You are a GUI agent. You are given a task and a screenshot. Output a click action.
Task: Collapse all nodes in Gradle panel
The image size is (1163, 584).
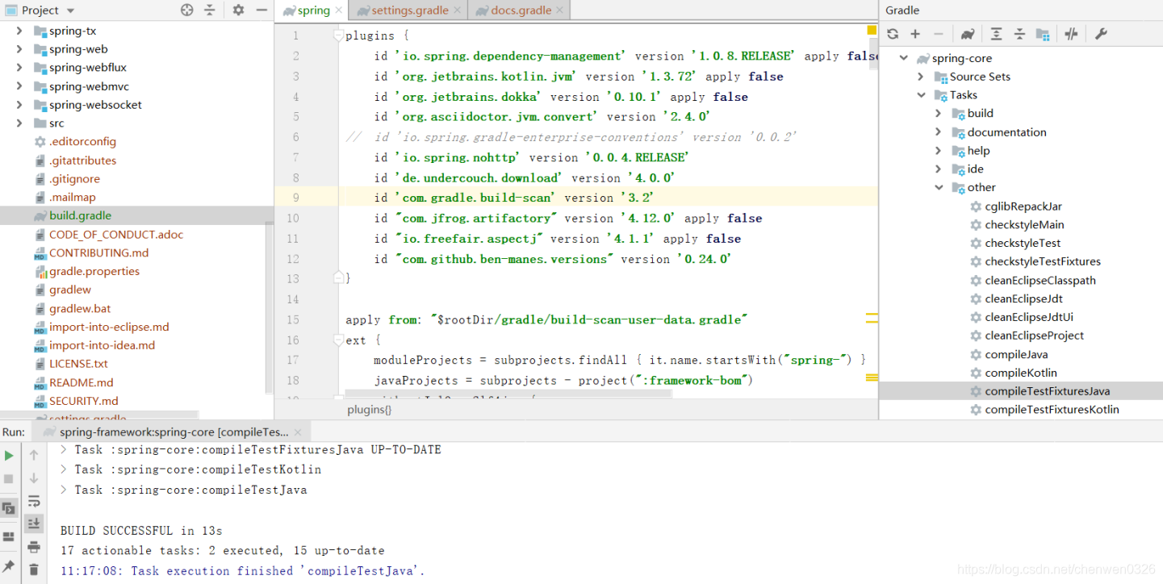click(1019, 34)
